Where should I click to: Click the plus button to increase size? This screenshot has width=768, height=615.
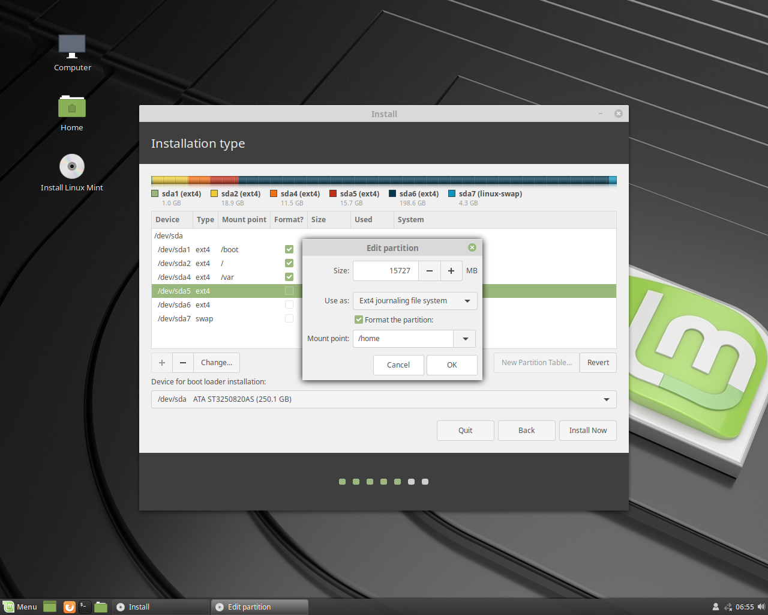(x=451, y=271)
